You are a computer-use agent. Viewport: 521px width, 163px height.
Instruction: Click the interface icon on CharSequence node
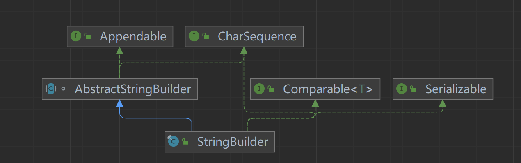tap(194, 36)
